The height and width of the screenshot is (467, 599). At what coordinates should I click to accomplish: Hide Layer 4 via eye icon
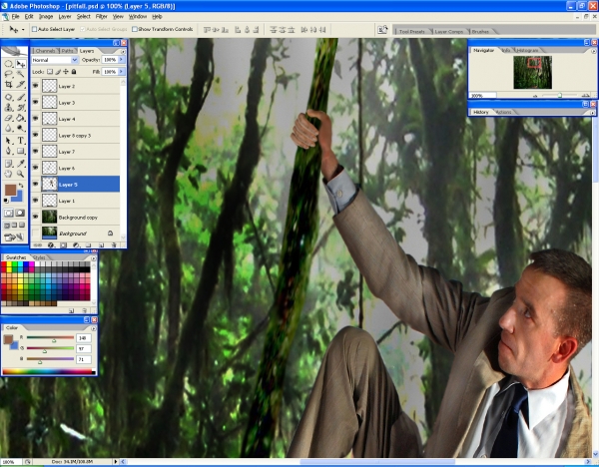(36, 119)
